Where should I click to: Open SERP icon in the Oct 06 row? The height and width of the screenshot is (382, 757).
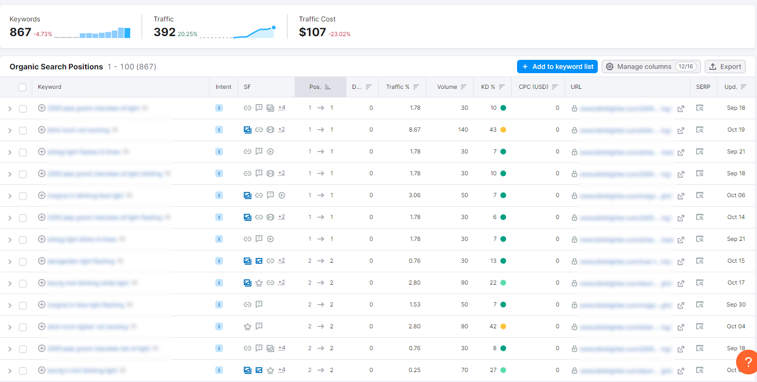pos(700,195)
